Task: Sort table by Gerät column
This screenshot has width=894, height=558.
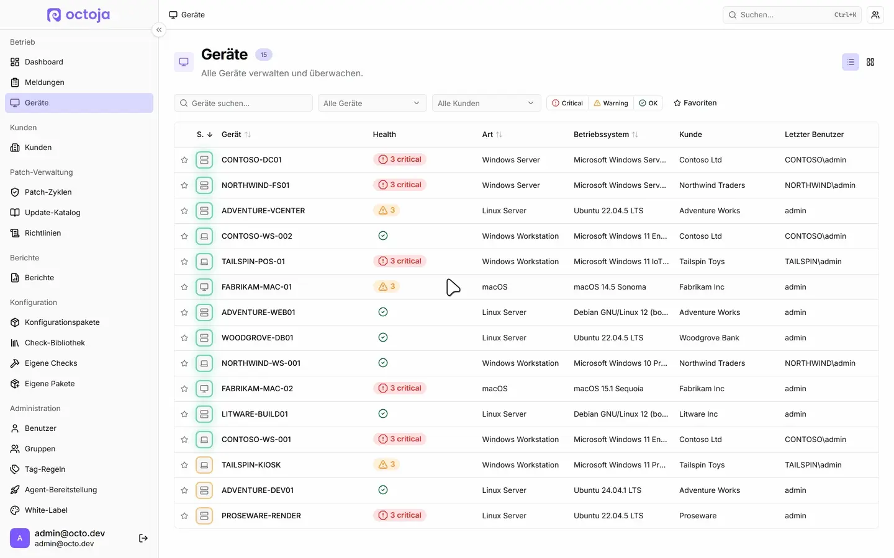Action: (236, 135)
